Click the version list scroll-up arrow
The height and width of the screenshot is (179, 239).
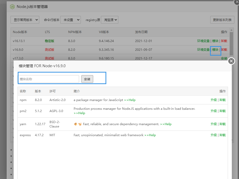click(x=231, y=30)
